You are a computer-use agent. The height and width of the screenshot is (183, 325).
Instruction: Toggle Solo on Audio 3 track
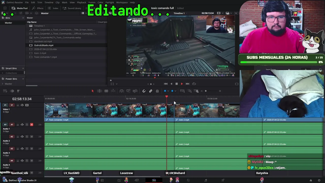click(x=27, y=149)
